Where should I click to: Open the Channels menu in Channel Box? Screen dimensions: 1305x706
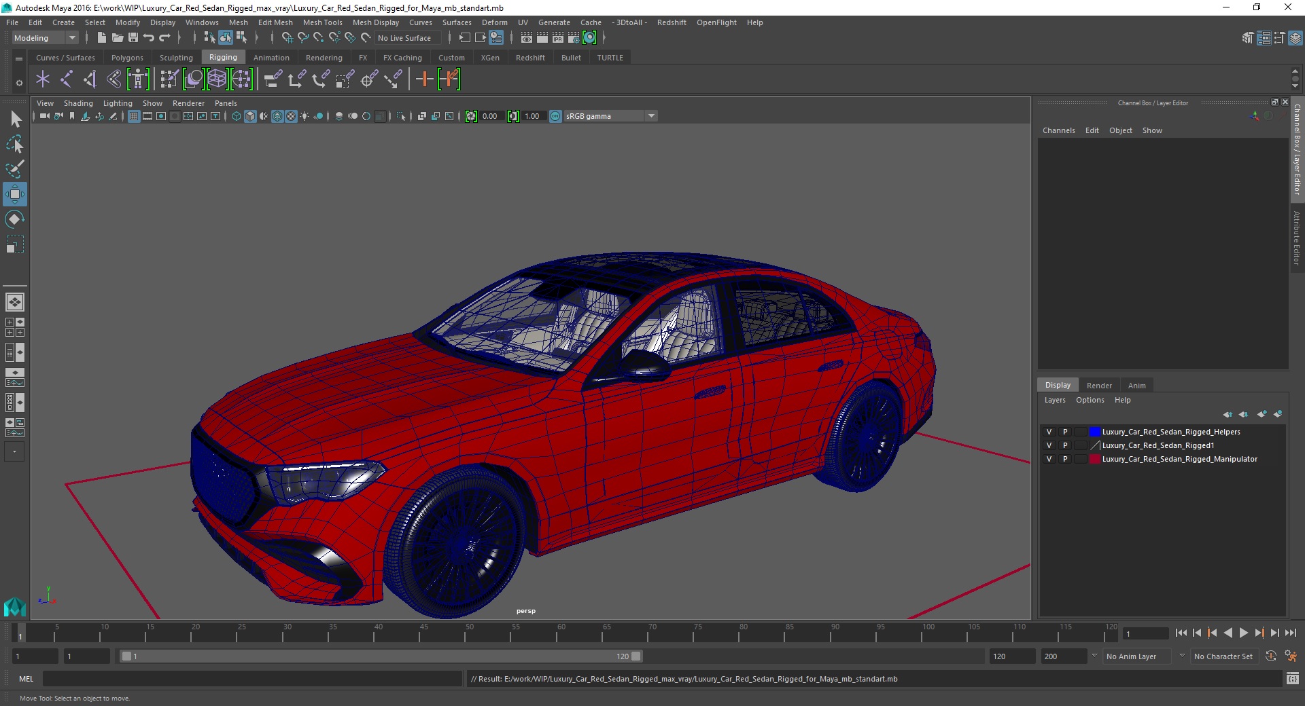(1059, 130)
